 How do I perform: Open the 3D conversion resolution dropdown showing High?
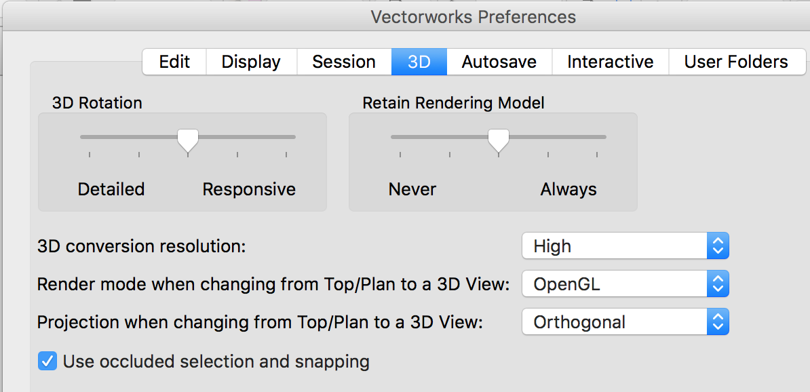tap(611, 246)
